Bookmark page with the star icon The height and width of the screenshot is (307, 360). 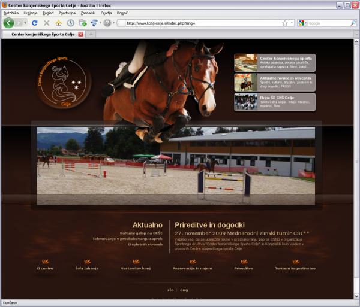[x=285, y=23]
